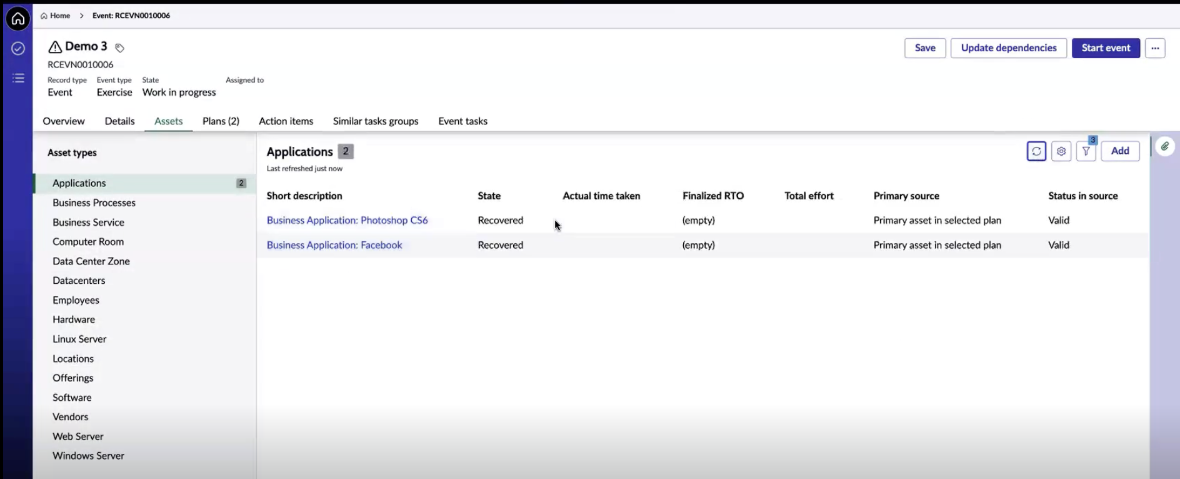
Task: Select Employees asset type
Action: [145, 300]
